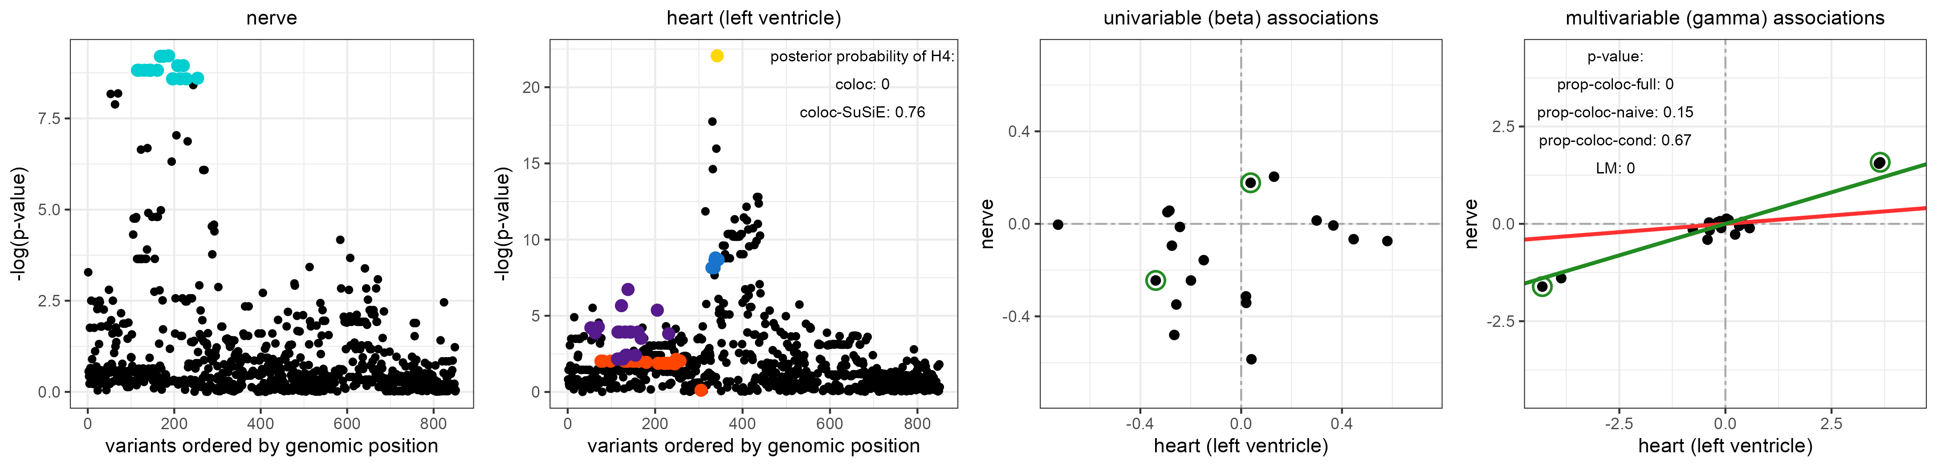Click the "univariable (beta) associations" title
This screenshot has width=1937, height=467.
[1240, 18]
